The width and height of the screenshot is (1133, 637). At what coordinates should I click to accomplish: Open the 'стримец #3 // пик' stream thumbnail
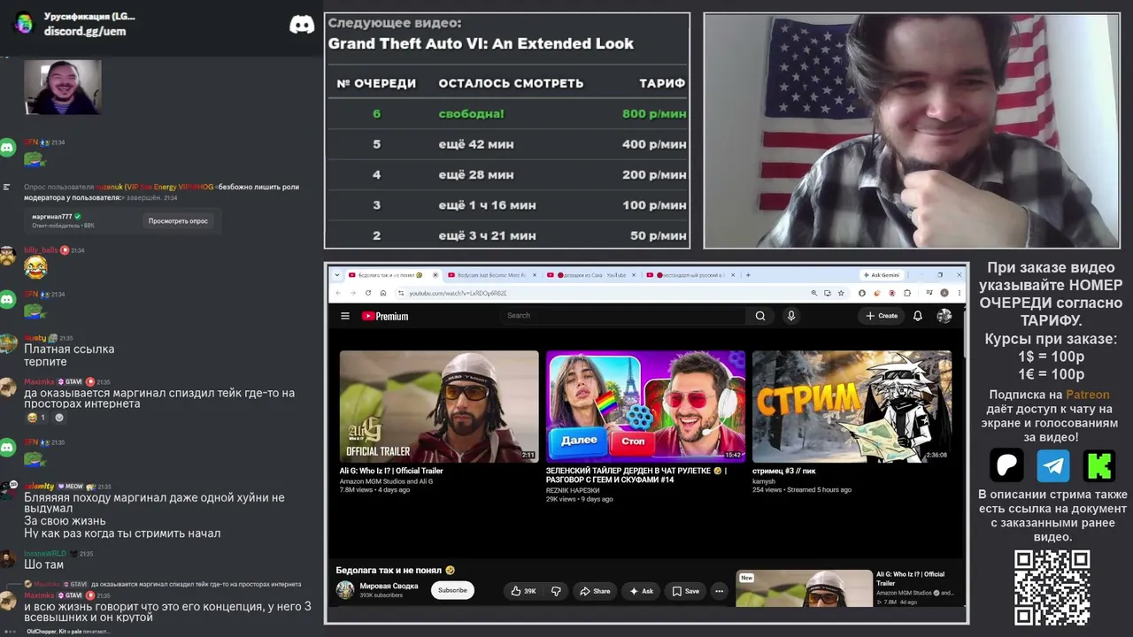[852, 406]
